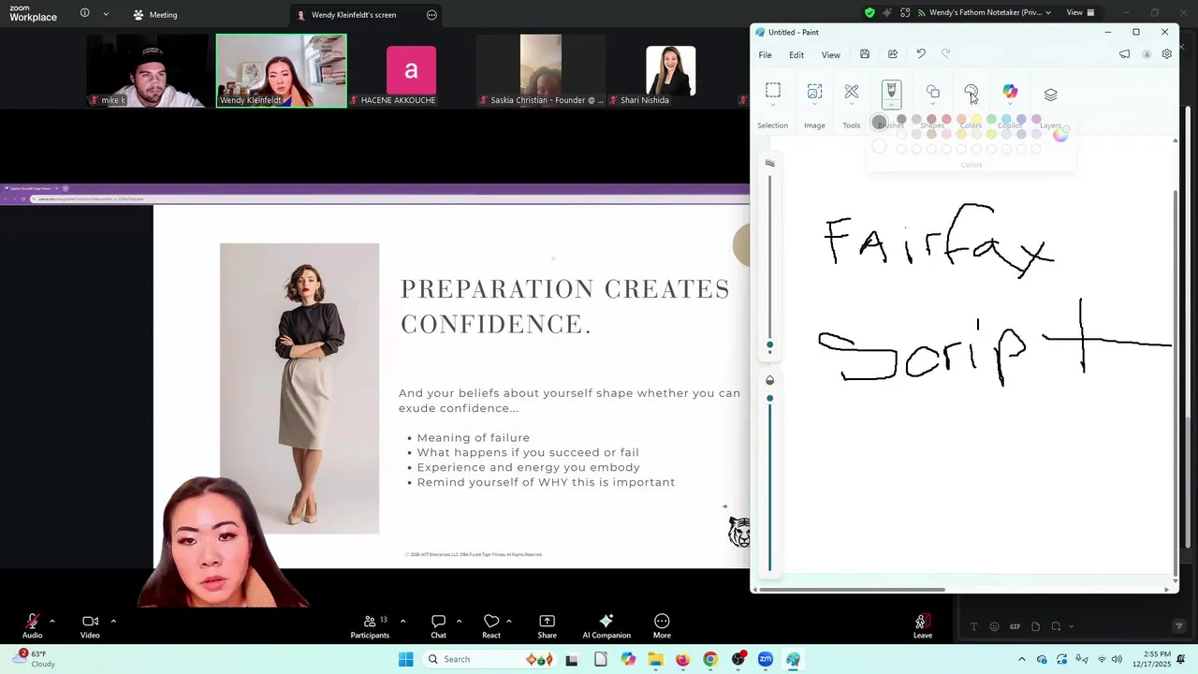
Task: Open the Shapes gallery in Paint
Action: tap(933, 92)
